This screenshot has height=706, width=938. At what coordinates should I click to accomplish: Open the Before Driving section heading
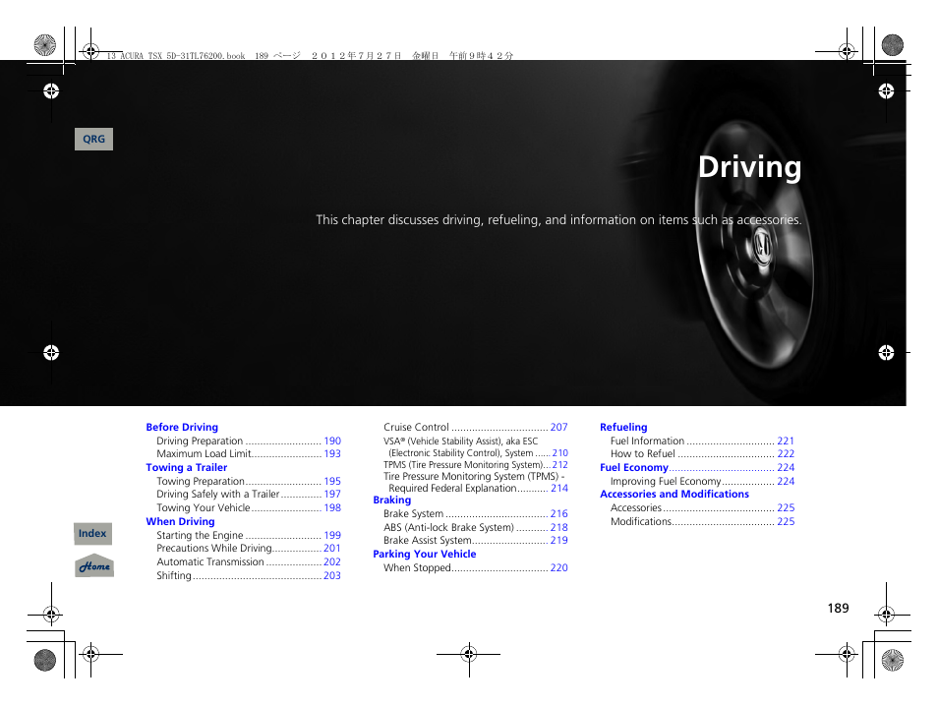(x=182, y=427)
